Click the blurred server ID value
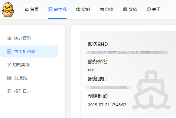 [127, 52]
